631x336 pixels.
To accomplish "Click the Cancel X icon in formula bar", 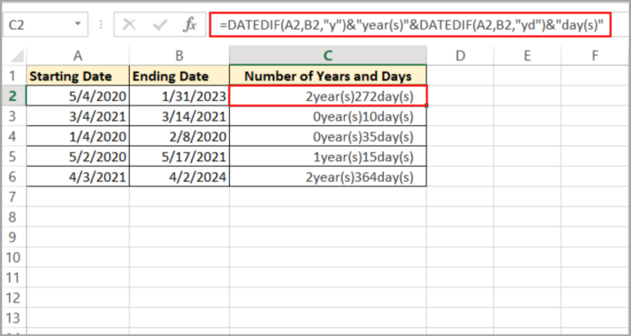I will pos(129,25).
